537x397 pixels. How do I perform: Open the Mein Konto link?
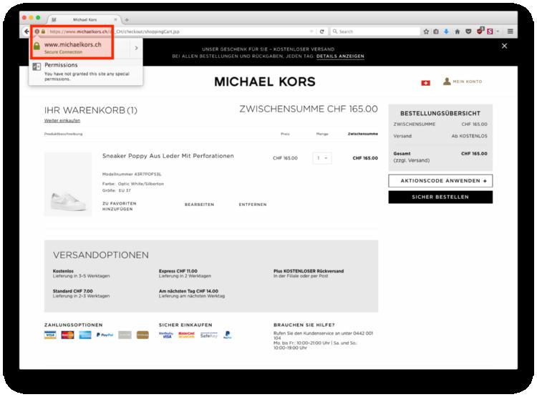(x=467, y=82)
